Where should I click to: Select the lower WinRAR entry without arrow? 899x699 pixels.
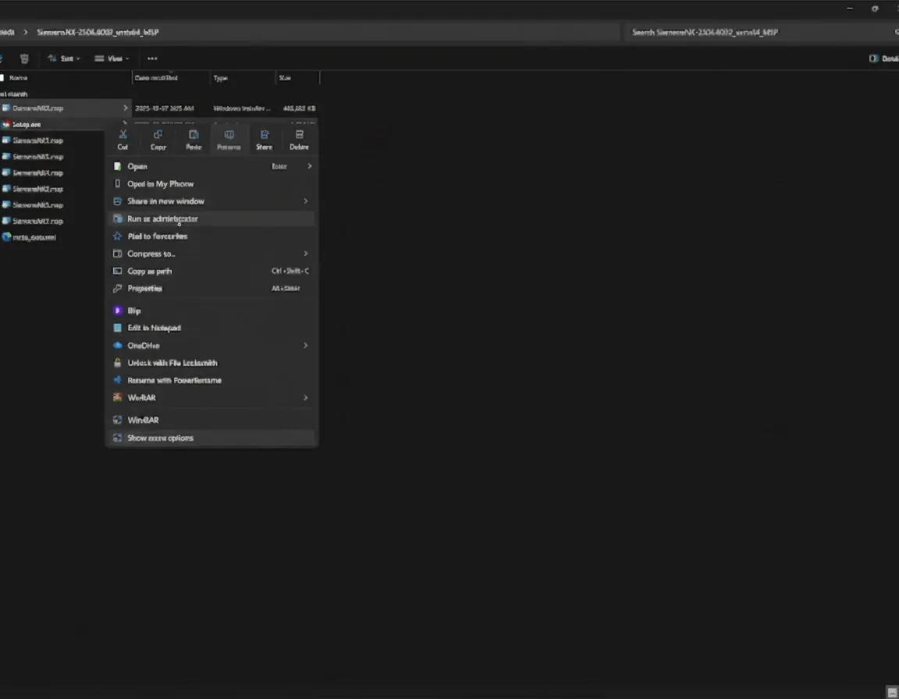[211, 420]
